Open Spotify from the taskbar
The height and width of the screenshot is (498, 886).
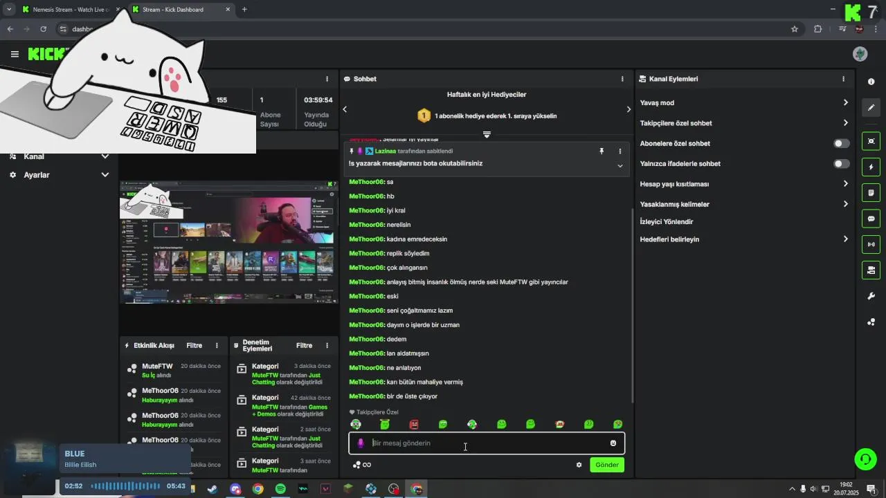tap(280, 489)
